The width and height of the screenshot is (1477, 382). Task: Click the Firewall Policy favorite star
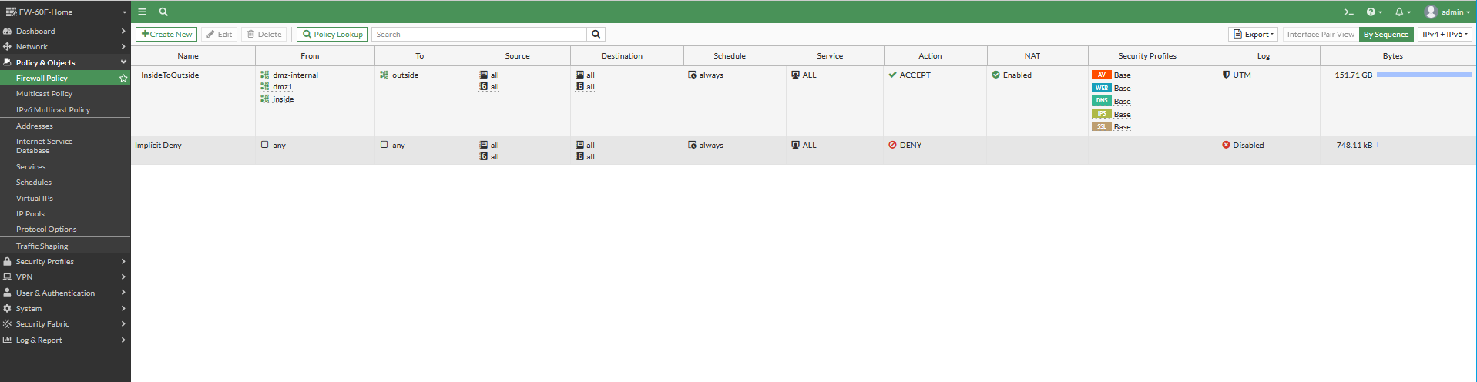[x=123, y=78]
